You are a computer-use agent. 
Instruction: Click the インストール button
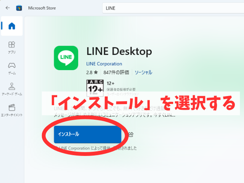(87, 134)
